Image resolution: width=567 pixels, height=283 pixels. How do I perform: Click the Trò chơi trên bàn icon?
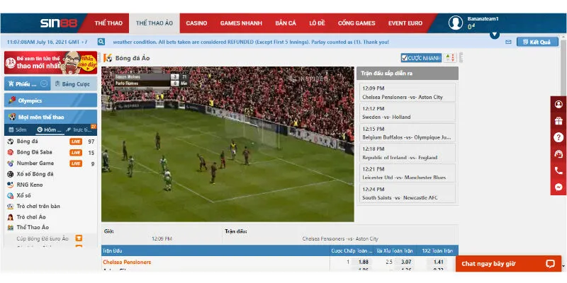11,207
